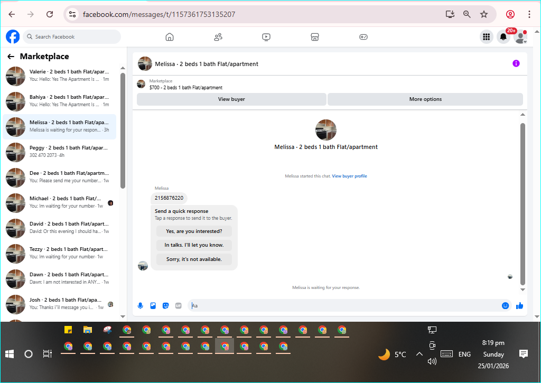Open Chrome profile icon
The width and height of the screenshot is (541, 383).
click(x=510, y=14)
